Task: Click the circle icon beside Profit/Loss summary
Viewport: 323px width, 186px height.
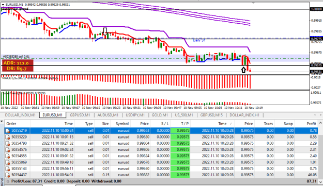Action: pyautogui.click(x=8, y=181)
